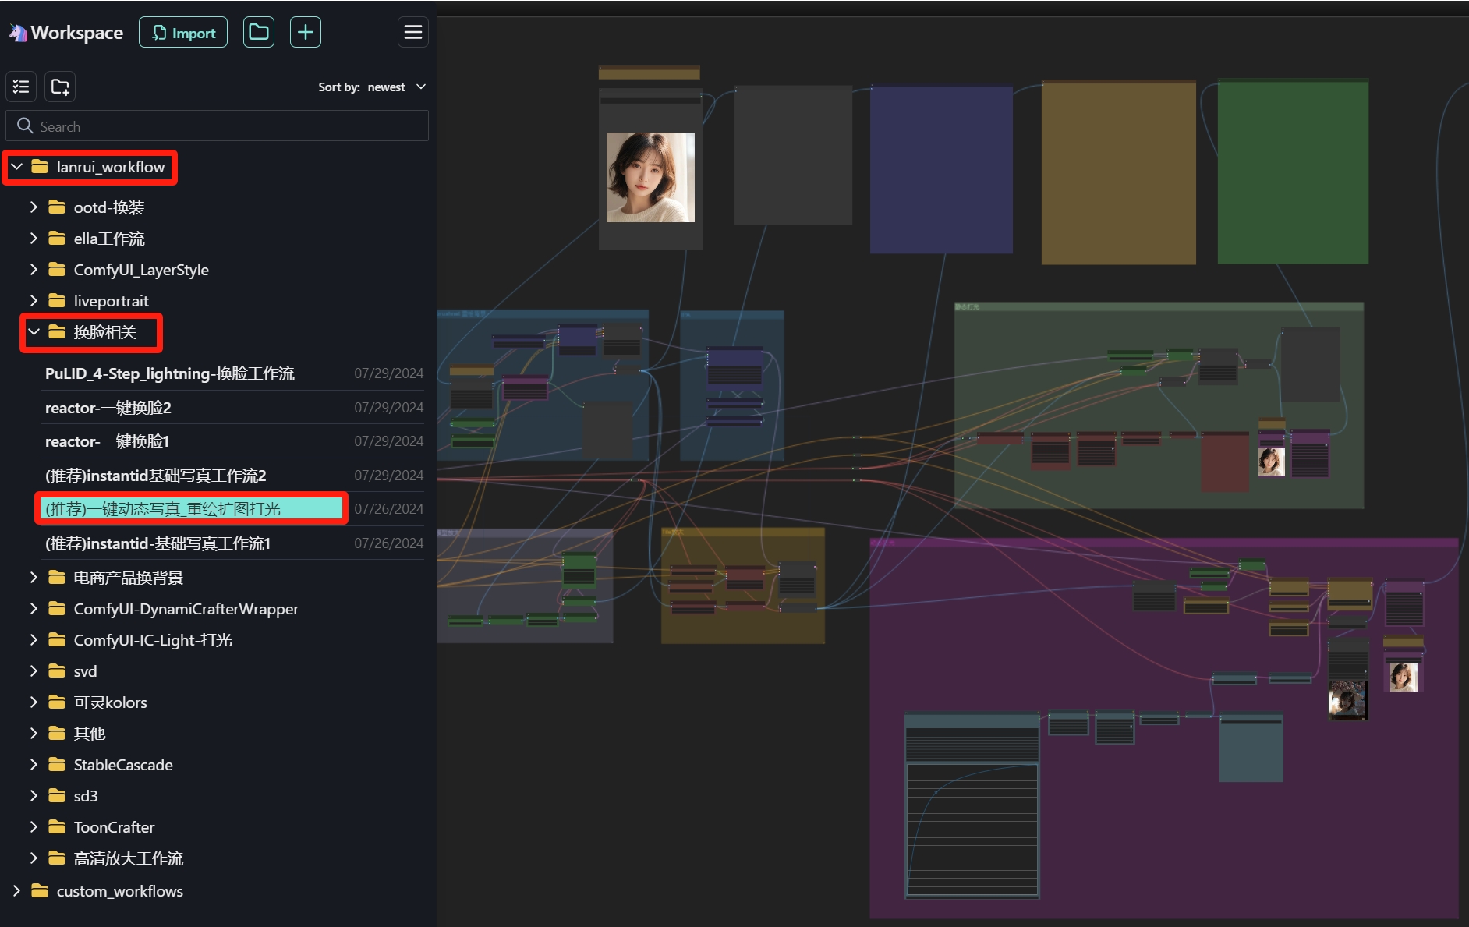This screenshot has height=927, width=1469.
Task: Click the large portrait thumbnail in load image node
Action: click(x=650, y=178)
